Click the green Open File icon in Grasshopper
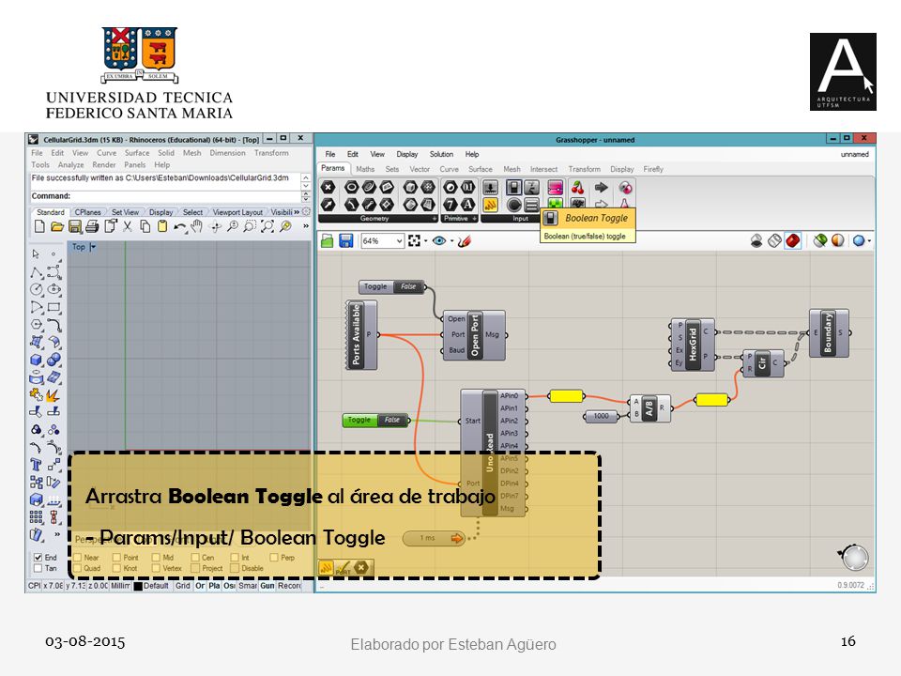The height and width of the screenshot is (676, 901). [327, 241]
